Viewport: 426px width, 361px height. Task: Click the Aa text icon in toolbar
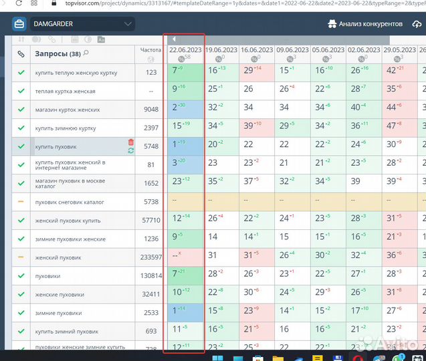[x=101, y=39]
